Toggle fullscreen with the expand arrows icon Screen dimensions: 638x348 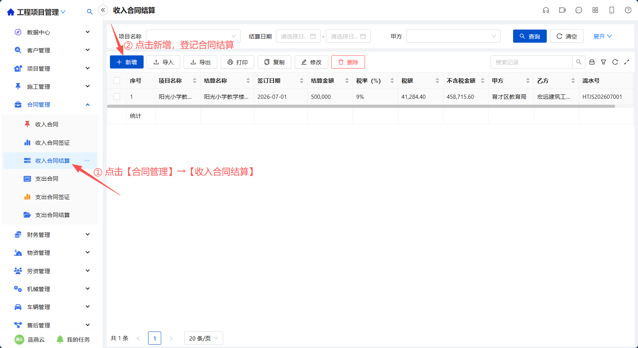coord(627,62)
